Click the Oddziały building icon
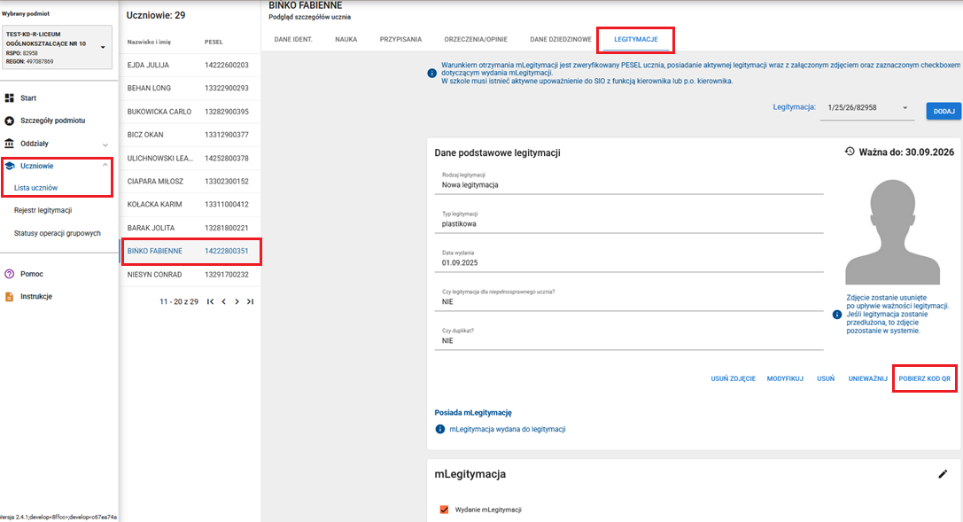The image size is (963, 522). coord(10,144)
